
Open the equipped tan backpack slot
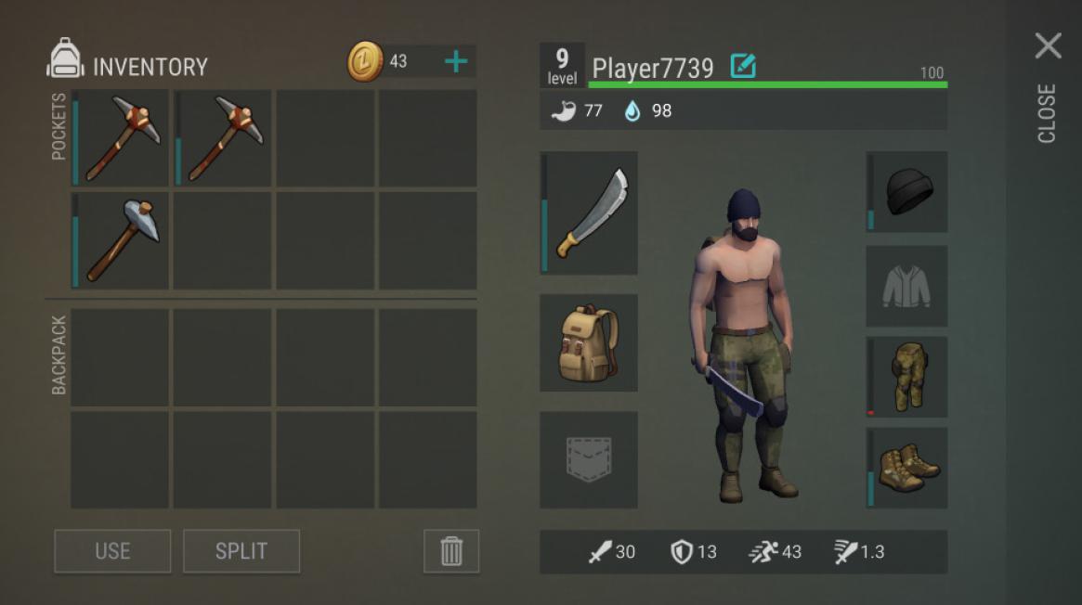coord(589,342)
